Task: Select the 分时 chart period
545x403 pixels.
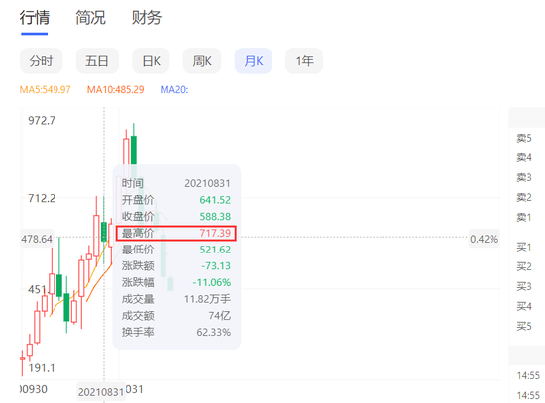Action: [x=41, y=61]
